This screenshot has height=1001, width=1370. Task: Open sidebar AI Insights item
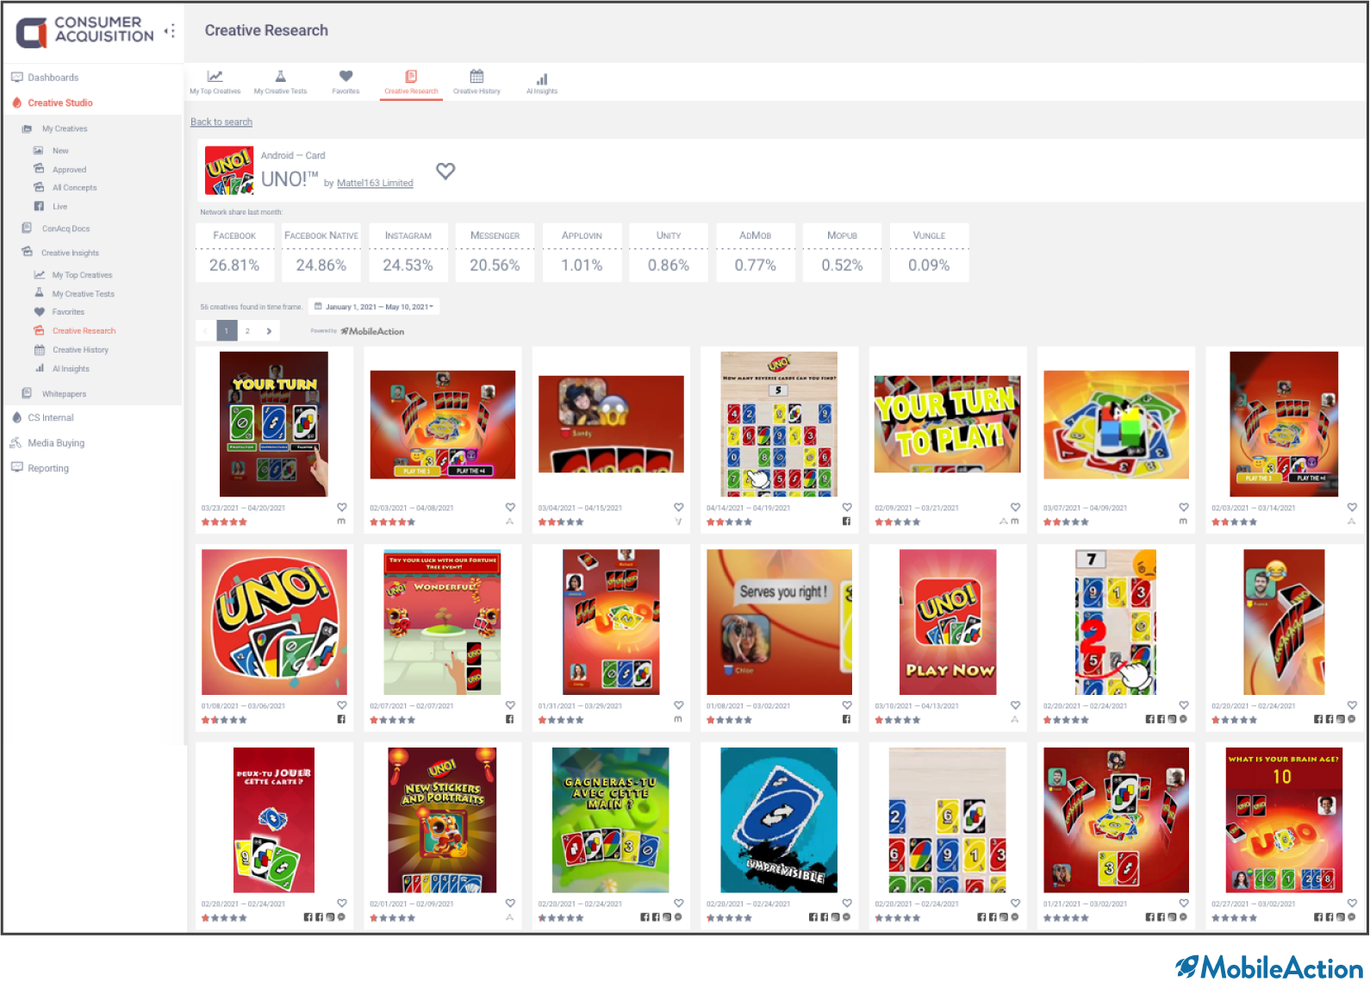click(x=71, y=369)
